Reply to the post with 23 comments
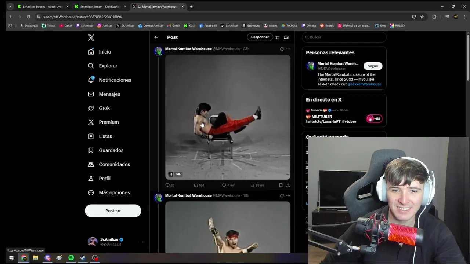Image resolution: width=470 pixels, height=264 pixels. click(x=170, y=185)
